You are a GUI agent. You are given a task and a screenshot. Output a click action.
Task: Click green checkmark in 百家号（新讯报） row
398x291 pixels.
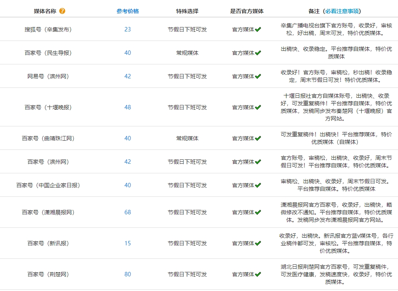click(x=258, y=243)
